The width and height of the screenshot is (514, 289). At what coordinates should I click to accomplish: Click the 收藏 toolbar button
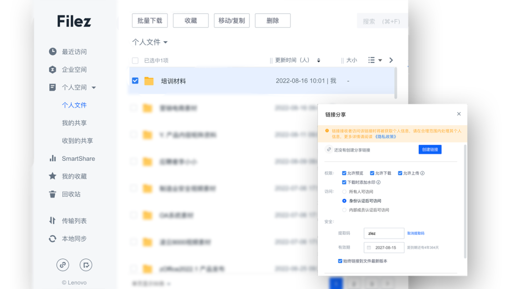pos(191,20)
